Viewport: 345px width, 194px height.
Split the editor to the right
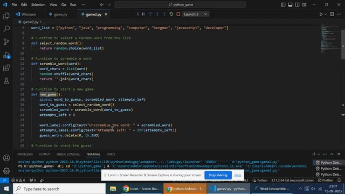(332, 15)
